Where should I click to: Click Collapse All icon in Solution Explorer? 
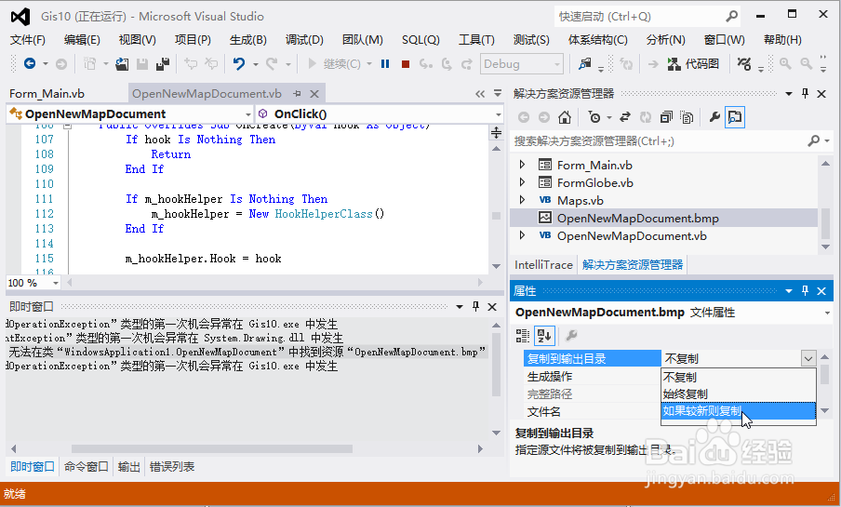click(x=666, y=117)
